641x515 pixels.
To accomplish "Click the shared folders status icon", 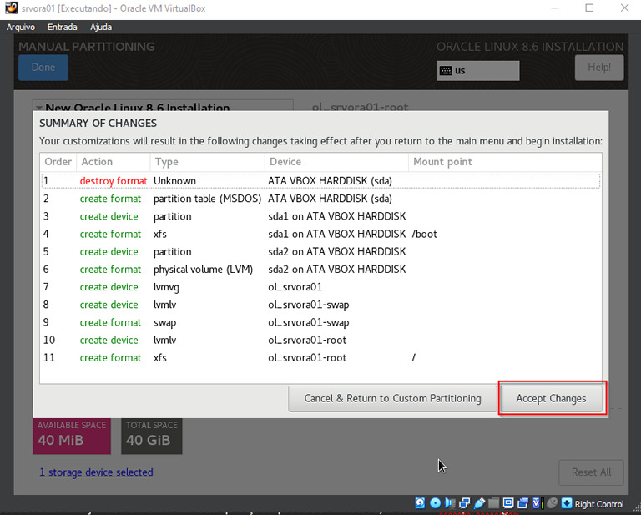I will pyautogui.click(x=494, y=503).
